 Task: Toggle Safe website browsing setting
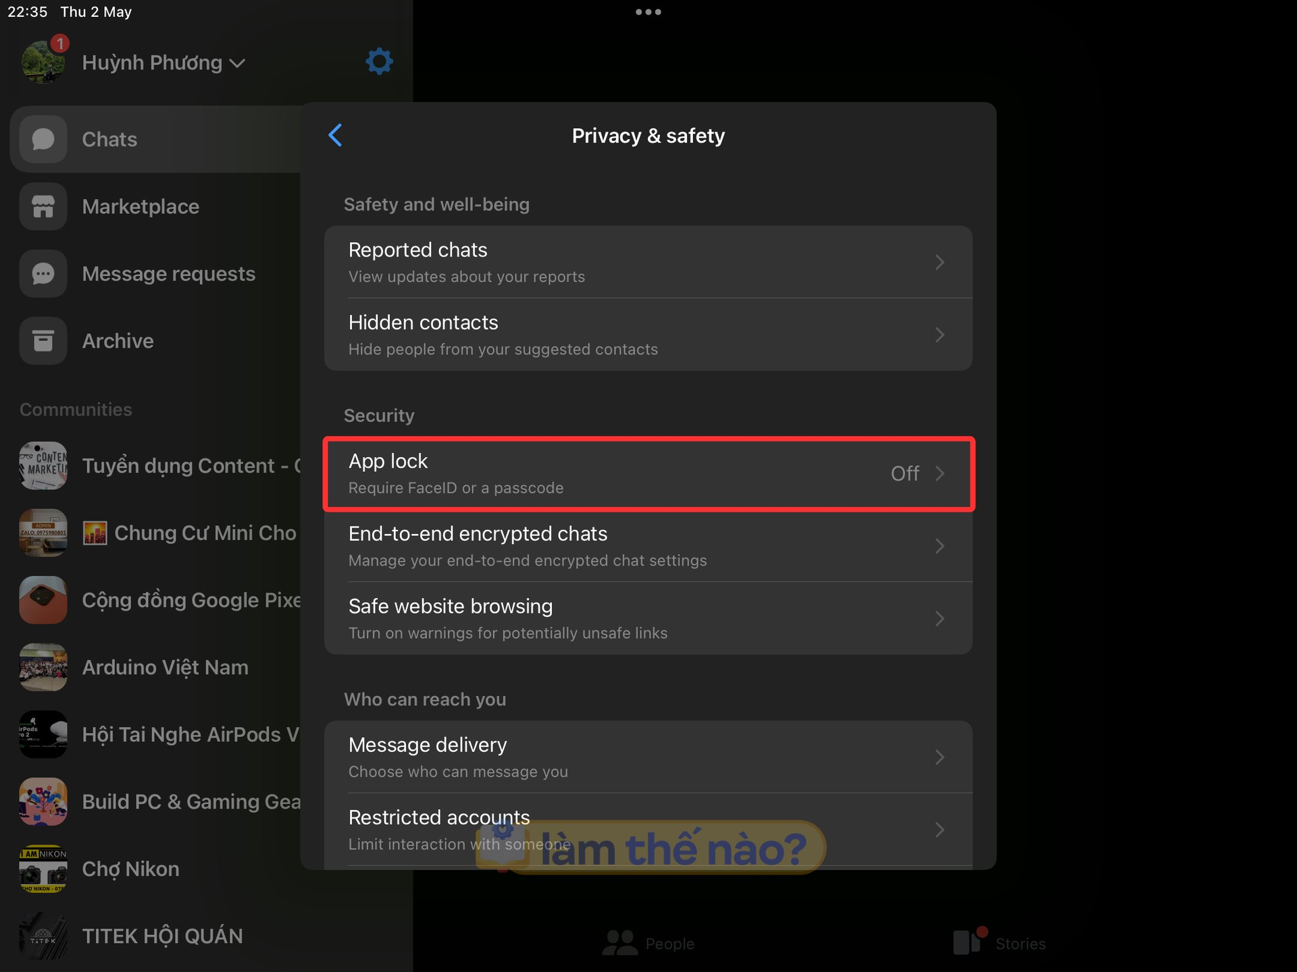point(647,617)
